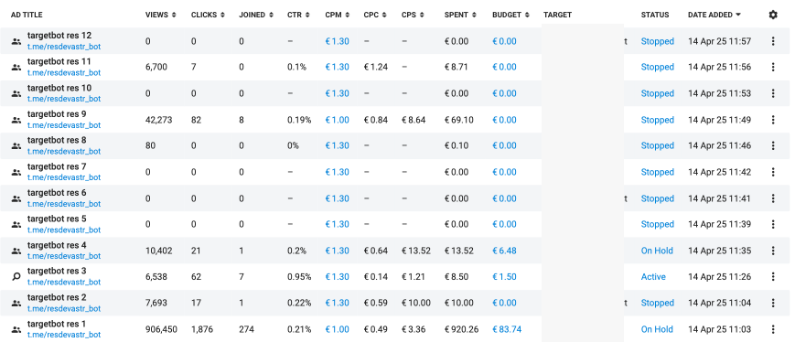795x342 pixels.
Task: Open the three-dot menu for targetbot res 3
Action: [x=773, y=277]
